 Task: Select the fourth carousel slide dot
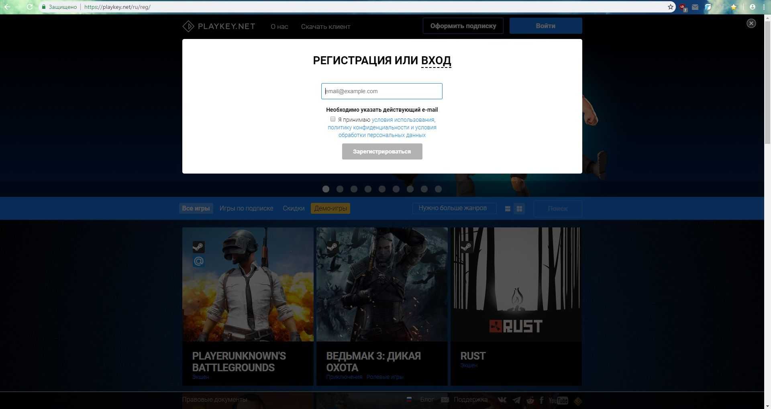pos(368,189)
